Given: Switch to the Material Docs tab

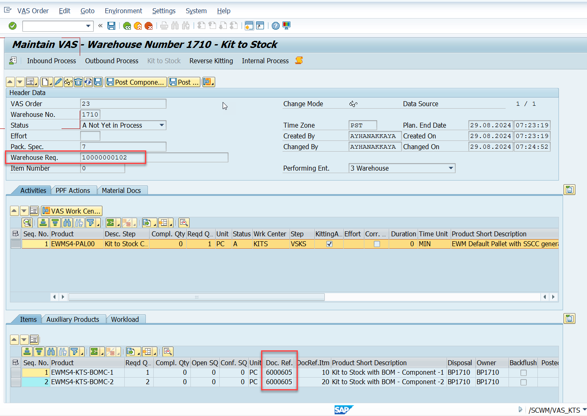Looking at the screenshot, I should click(x=121, y=190).
